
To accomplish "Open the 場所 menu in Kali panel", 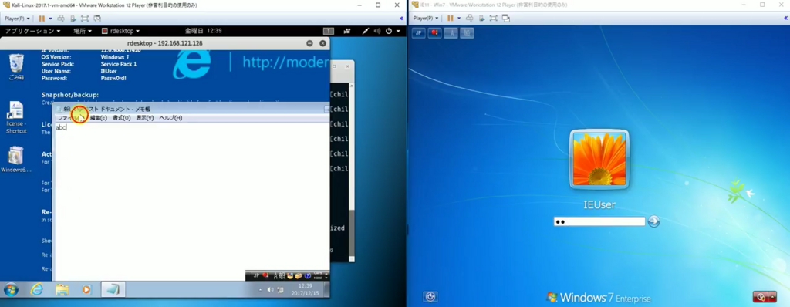I will tap(83, 31).
